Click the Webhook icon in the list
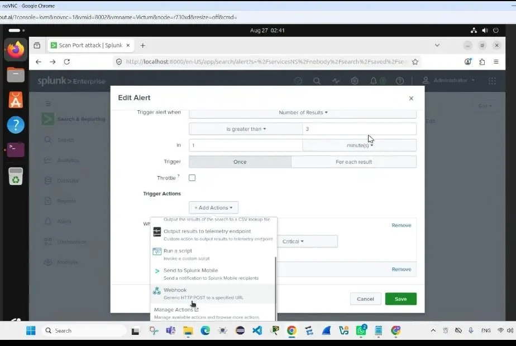516x346 pixels. tap(157, 290)
